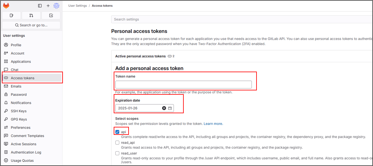
Task: Open the assigned issues icon button
Action: coord(11,15)
